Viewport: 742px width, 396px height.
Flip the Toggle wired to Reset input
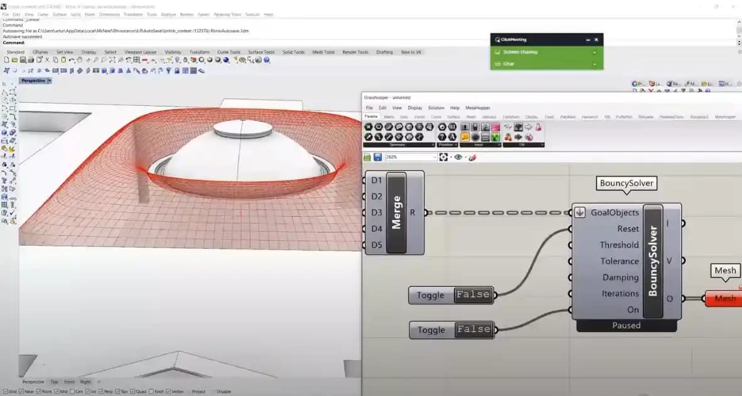pos(473,295)
